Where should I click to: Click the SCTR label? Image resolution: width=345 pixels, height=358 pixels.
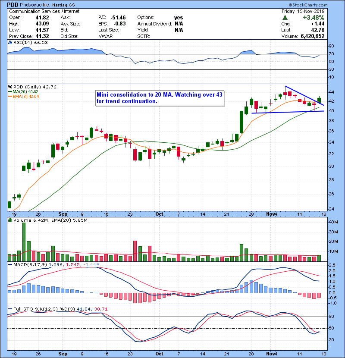pyautogui.click(x=144, y=36)
